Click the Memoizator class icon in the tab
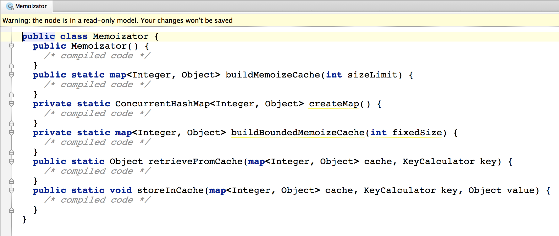 pyautogui.click(x=10, y=6)
